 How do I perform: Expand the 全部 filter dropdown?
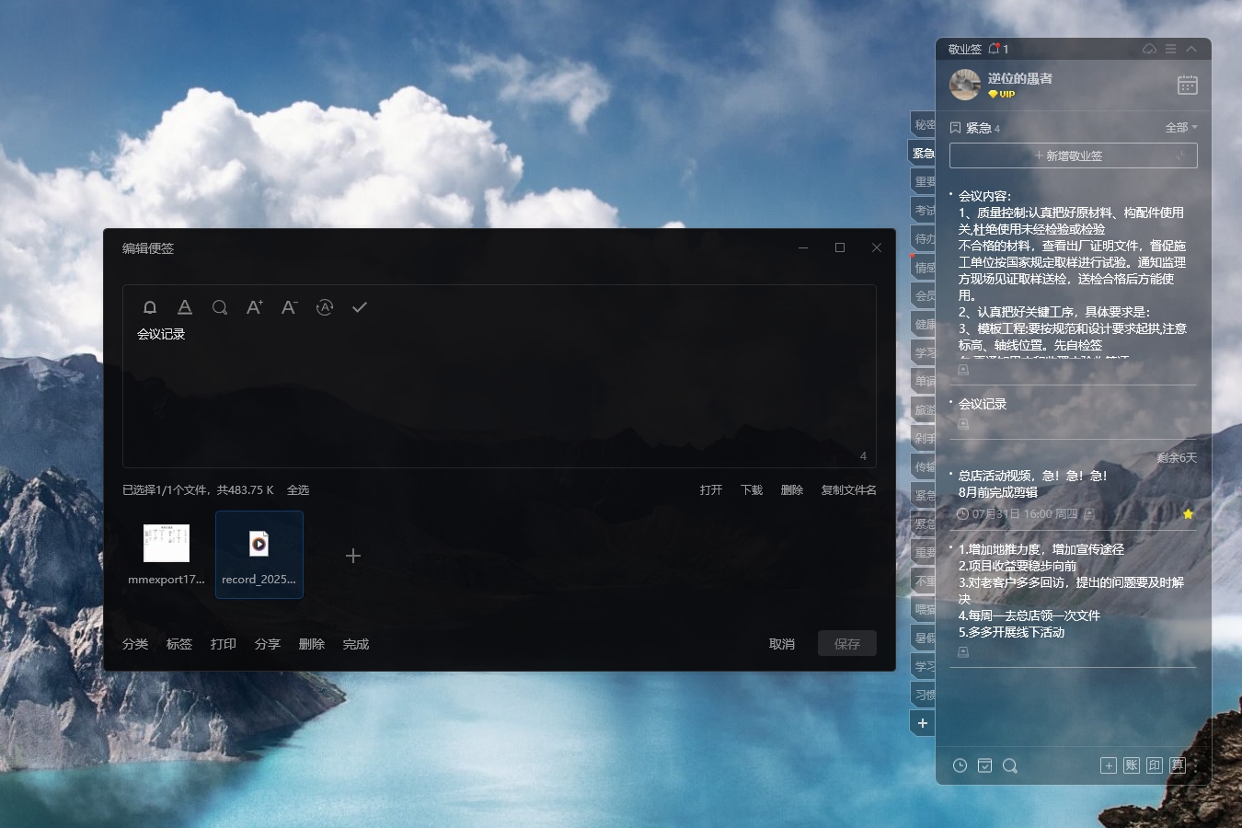(x=1181, y=128)
